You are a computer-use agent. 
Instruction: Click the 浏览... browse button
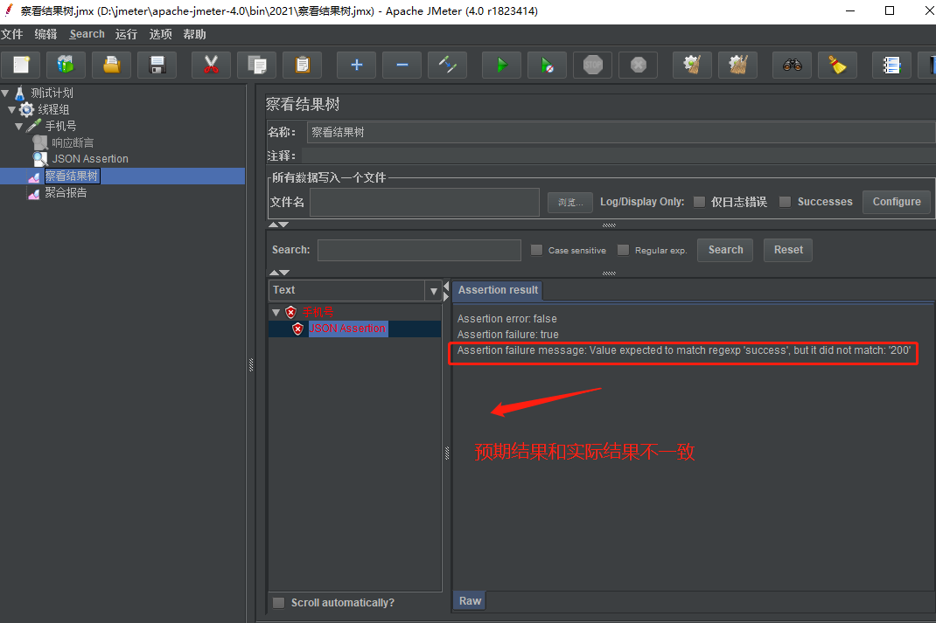coord(570,203)
